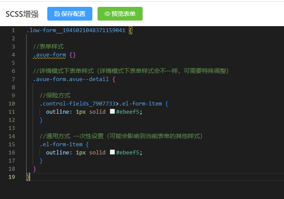Click the //表单样式 comment on line 3
This screenshot has width=284, height=199.
click(x=49, y=46)
